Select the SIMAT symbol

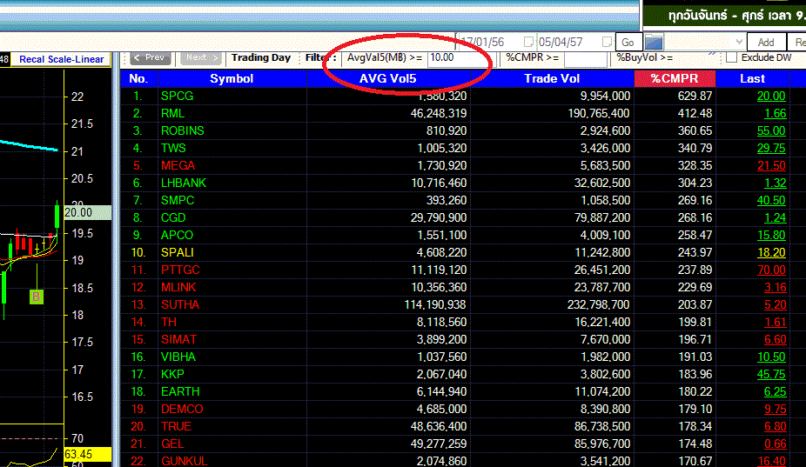(x=179, y=339)
